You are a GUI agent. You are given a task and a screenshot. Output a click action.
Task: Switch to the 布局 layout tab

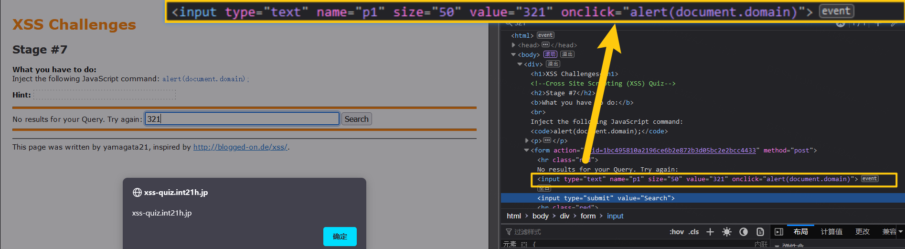click(x=800, y=232)
